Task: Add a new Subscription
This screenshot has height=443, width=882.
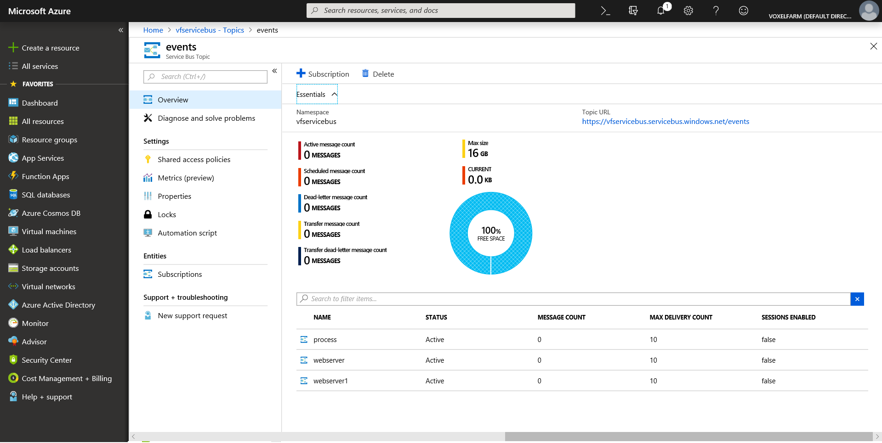Action: [323, 74]
